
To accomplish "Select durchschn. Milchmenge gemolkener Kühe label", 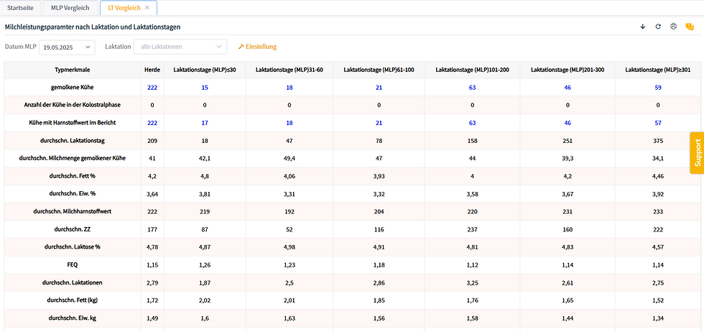I will 73,158.
